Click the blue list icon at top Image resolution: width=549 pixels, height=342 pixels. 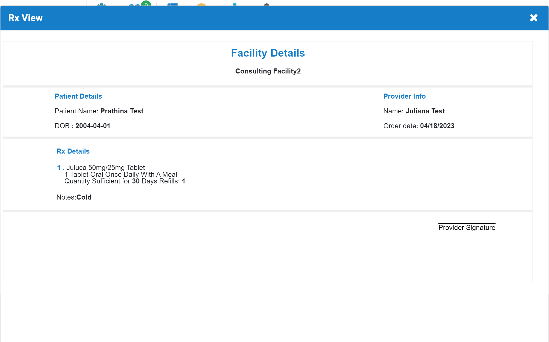(x=172, y=4)
